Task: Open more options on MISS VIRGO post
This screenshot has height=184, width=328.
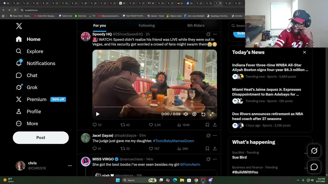Action: tap(215, 159)
